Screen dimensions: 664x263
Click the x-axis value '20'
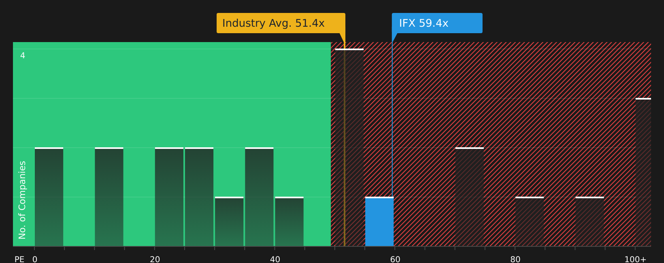[155, 259]
